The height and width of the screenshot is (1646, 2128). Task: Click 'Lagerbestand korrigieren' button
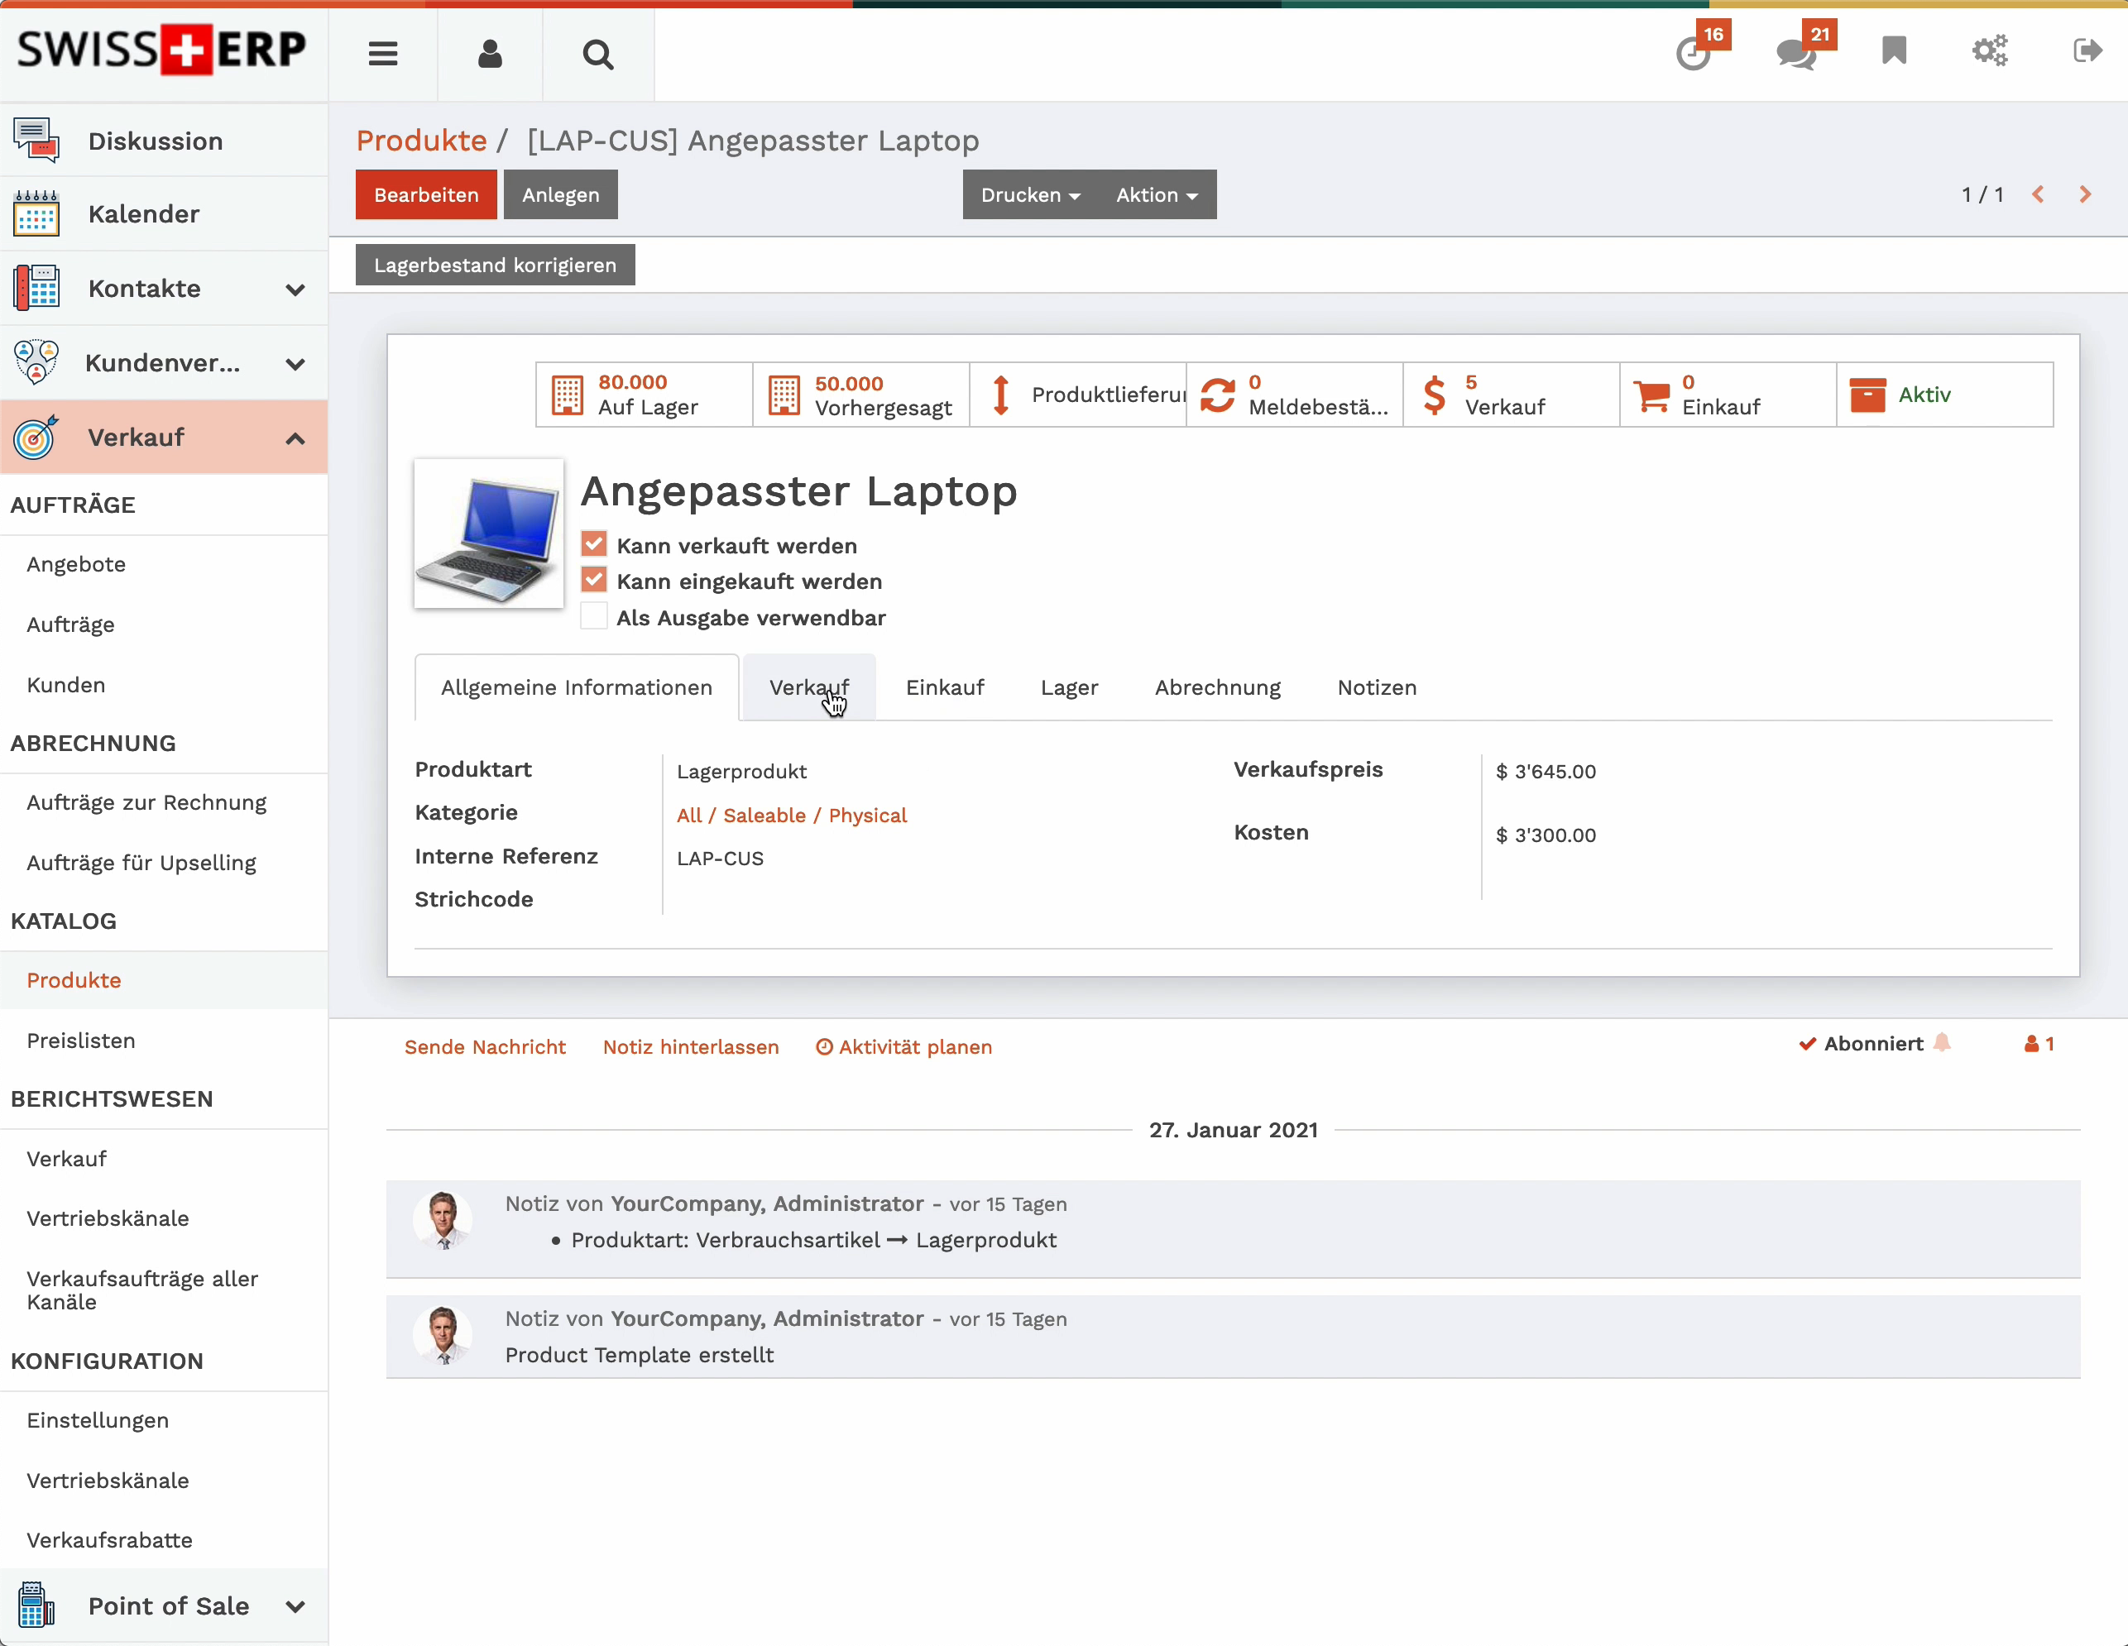pyautogui.click(x=495, y=265)
